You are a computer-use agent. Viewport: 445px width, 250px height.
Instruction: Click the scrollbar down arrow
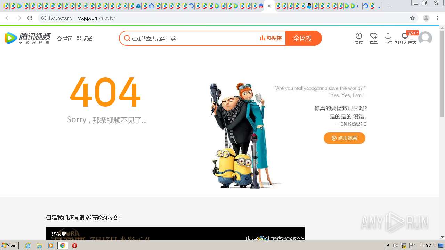(442, 237)
